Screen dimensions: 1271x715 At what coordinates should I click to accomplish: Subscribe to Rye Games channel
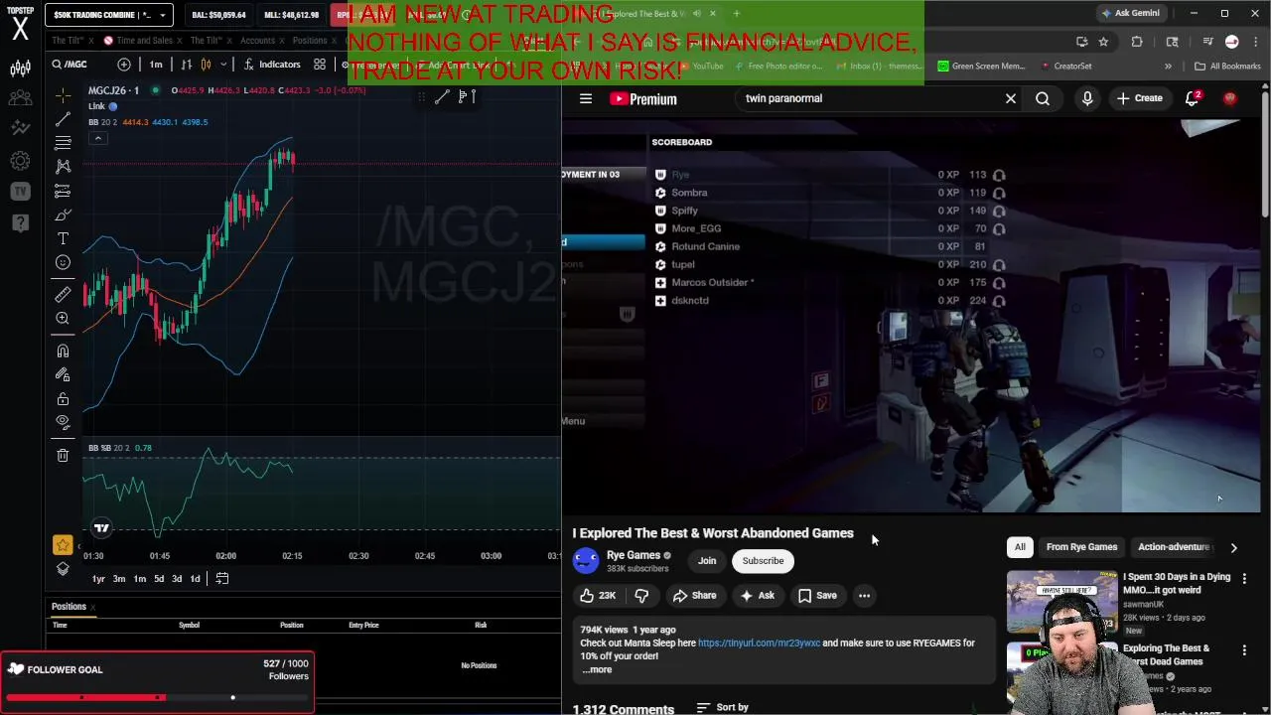click(x=763, y=561)
